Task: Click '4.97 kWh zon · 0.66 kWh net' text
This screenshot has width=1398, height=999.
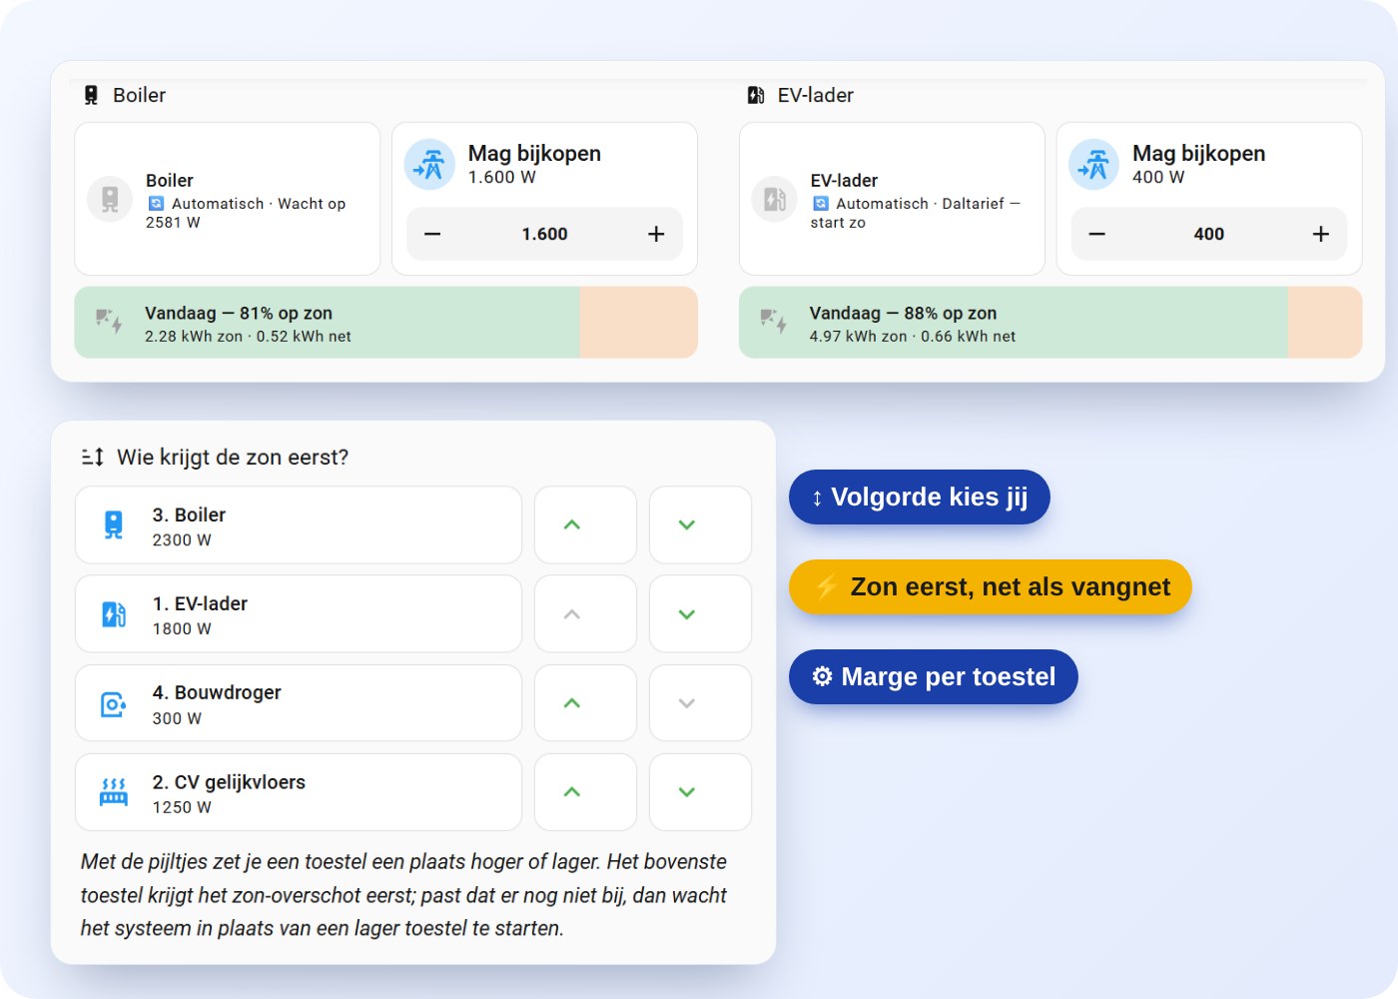Action: [x=913, y=337]
